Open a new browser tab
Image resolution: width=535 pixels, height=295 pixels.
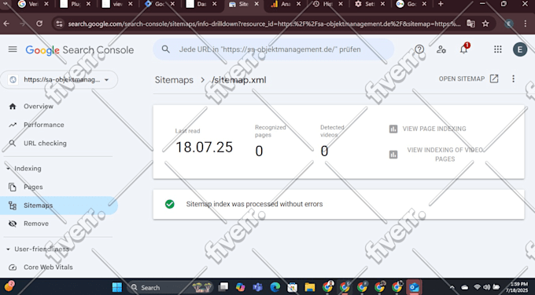(x=441, y=4)
